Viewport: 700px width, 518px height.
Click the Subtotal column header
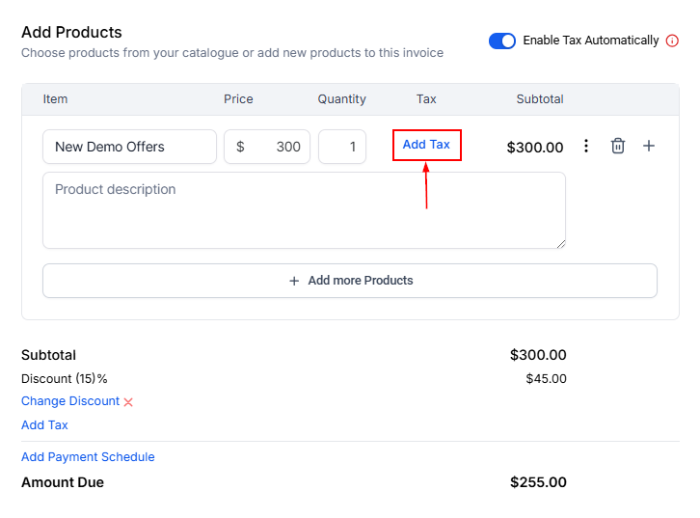[540, 99]
